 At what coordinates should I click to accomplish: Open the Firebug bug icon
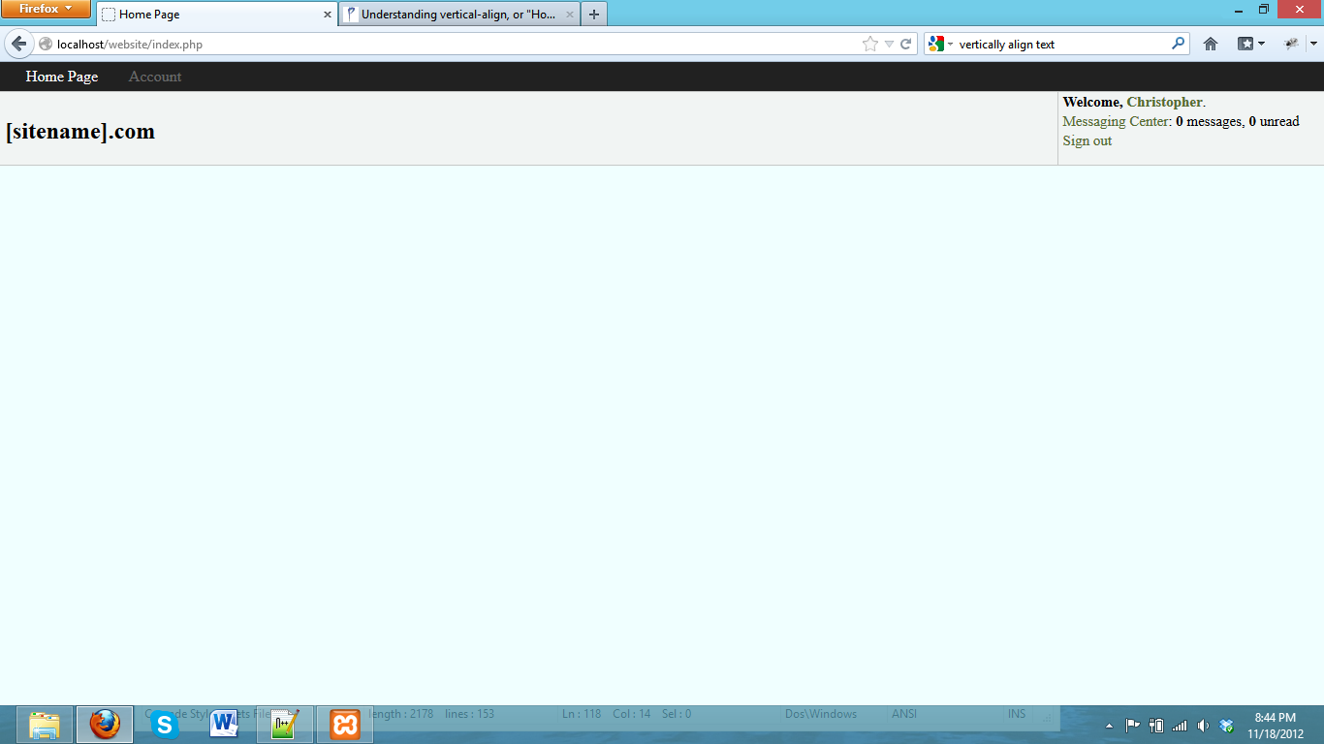tap(1291, 44)
